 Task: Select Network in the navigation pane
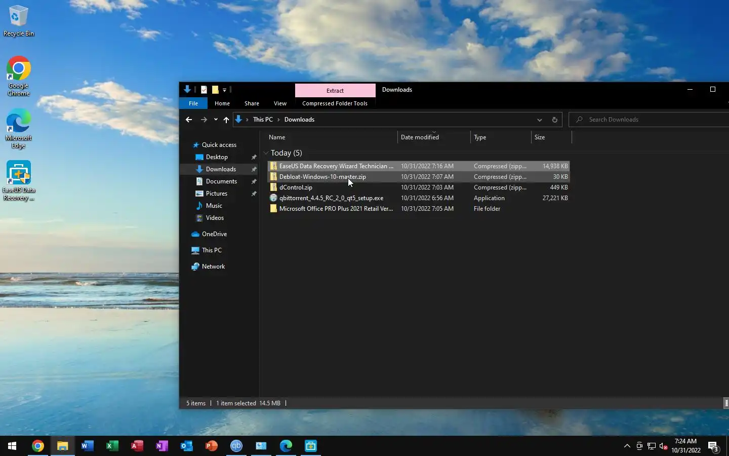coord(213,267)
